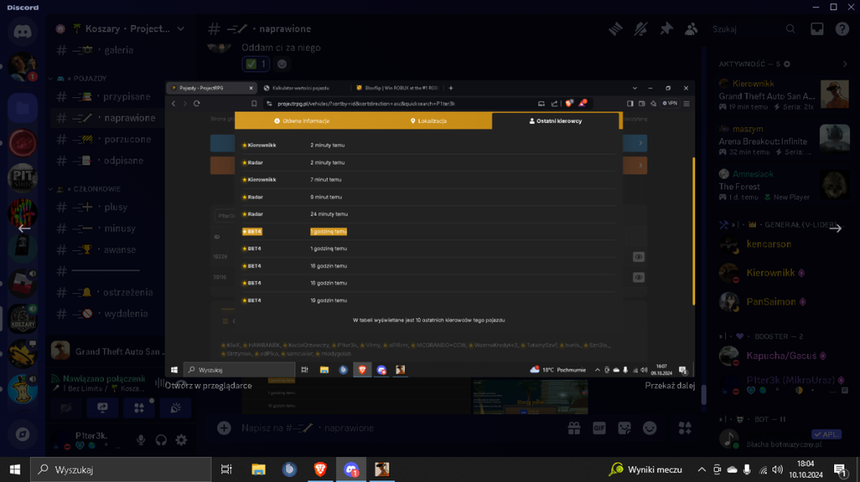Screen dimensions: 860x482
Task: Select the naprawione channel
Action: point(107,118)
